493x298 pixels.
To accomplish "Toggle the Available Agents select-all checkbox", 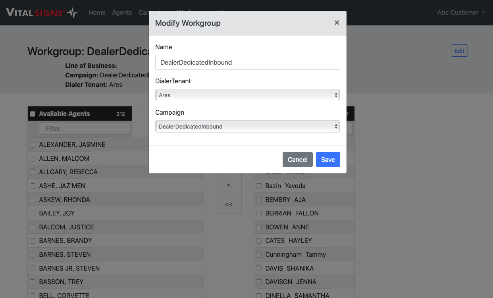I will pyautogui.click(x=33, y=114).
